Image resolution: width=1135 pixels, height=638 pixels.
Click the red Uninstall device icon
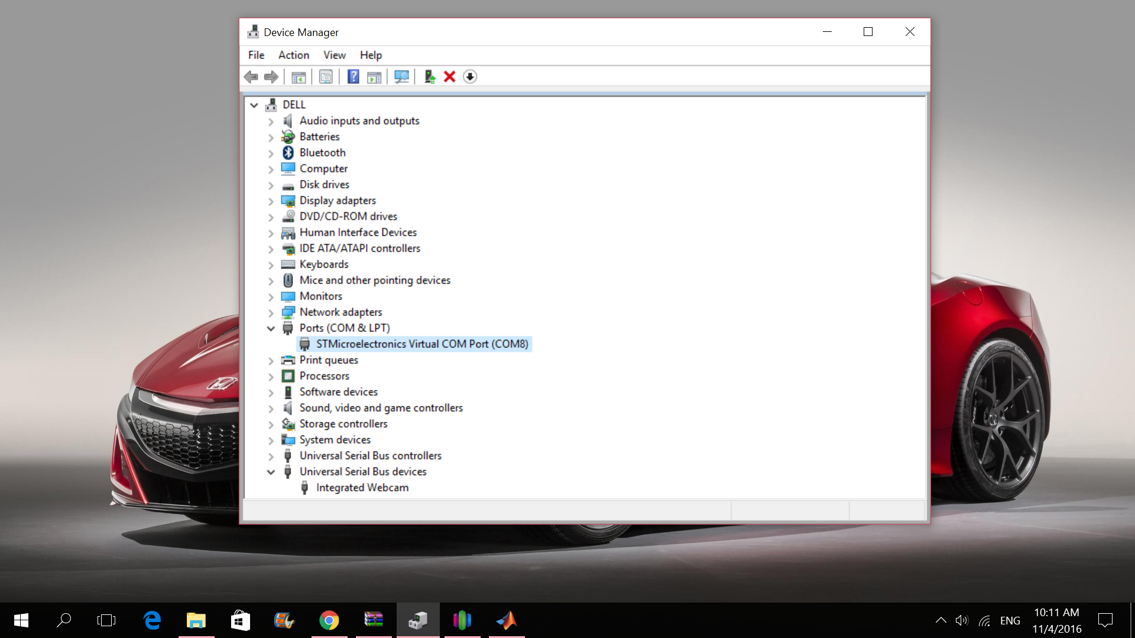pos(449,77)
